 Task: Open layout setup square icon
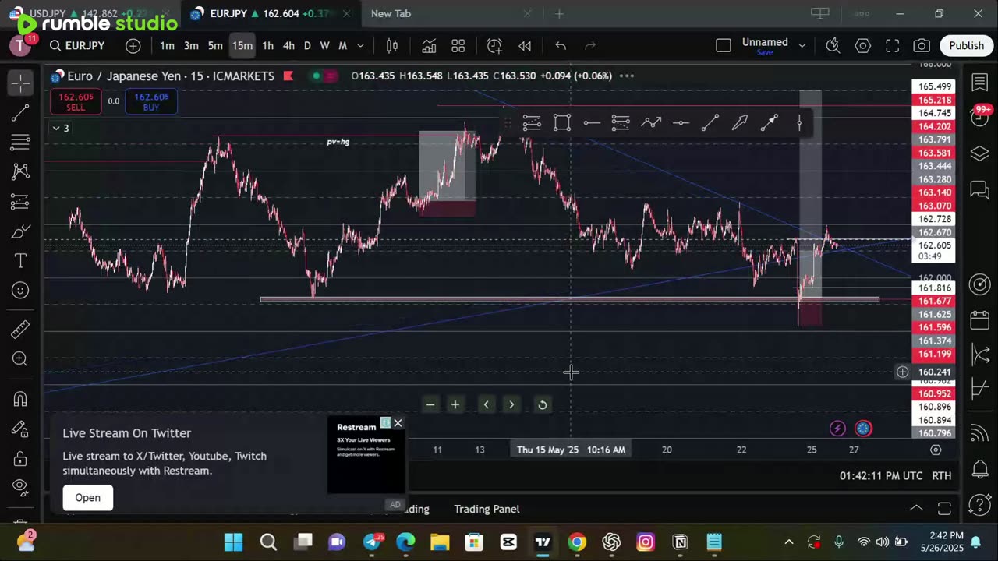click(x=724, y=46)
